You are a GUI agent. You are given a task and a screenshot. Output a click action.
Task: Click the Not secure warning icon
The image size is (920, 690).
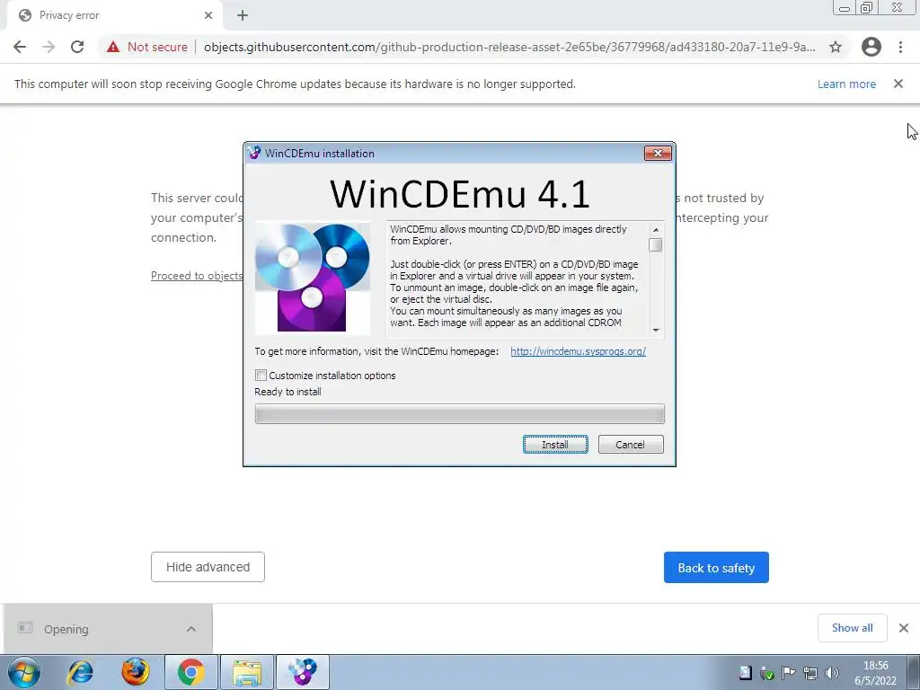tap(113, 47)
